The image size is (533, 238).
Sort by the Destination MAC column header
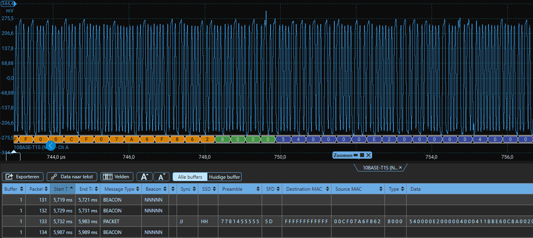[x=306, y=189]
